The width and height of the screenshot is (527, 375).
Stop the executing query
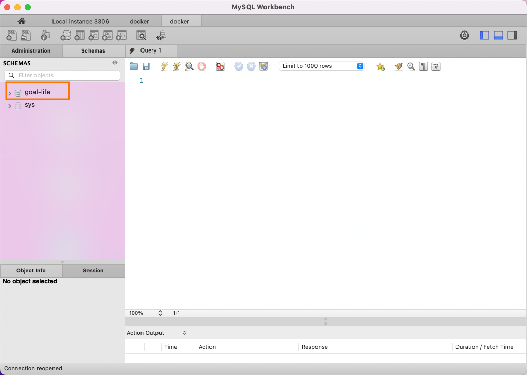pos(202,66)
